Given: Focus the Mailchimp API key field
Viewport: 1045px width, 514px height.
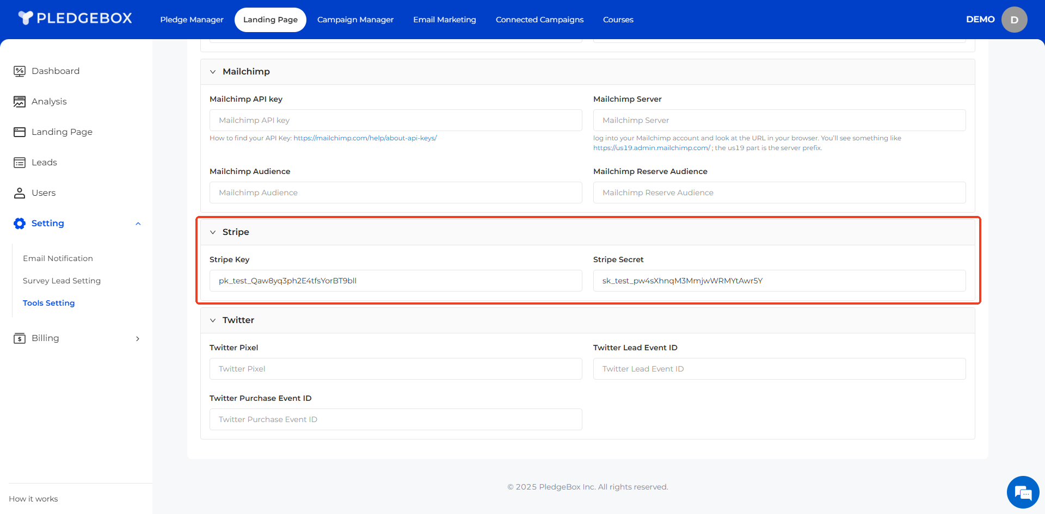Looking at the screenshot, I should tap(396, 120).
